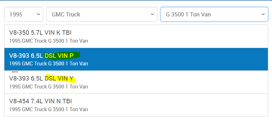Click the small red dash mark
The width and height of the screenshot is (272, 132).
[15, 72]
